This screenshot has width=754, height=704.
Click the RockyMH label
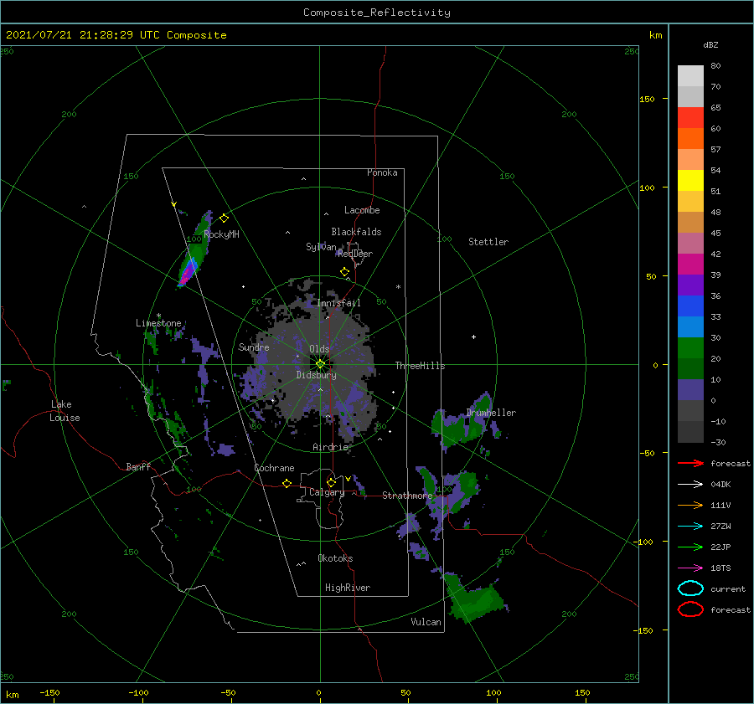(221, 234)
